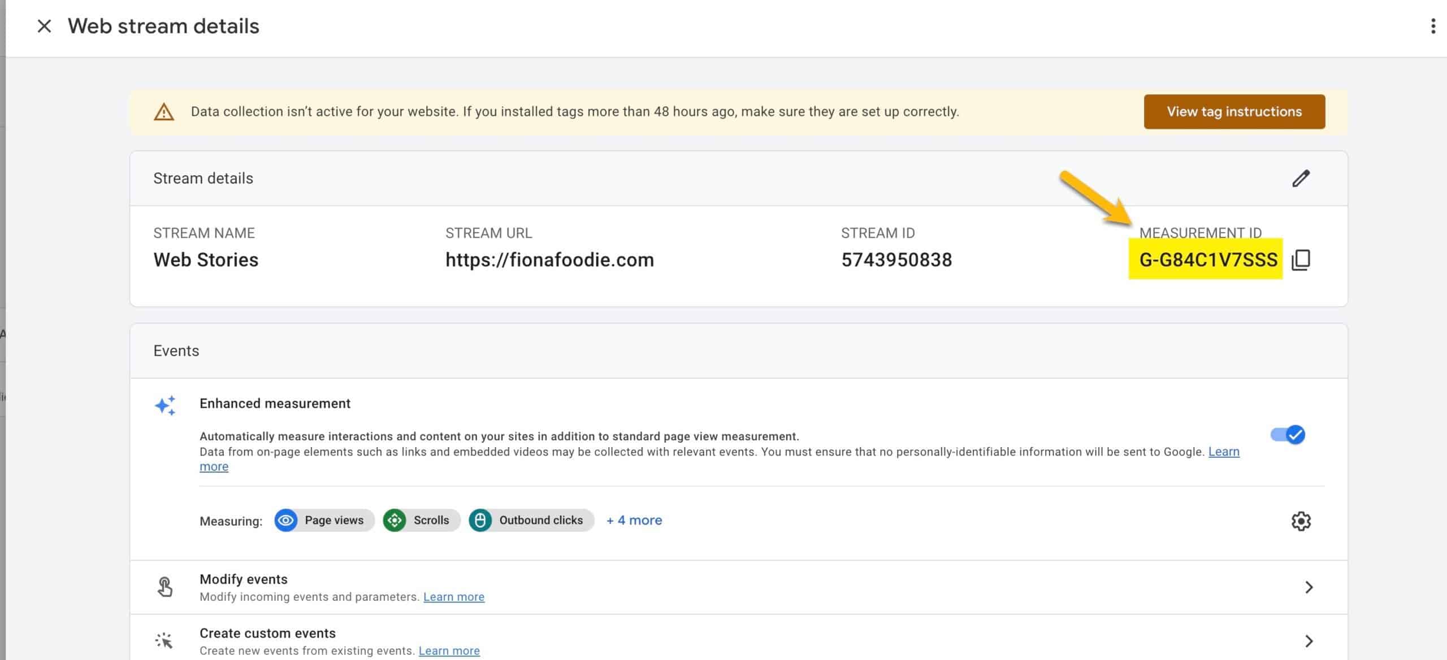Viewport: 1447px width, 660px height.
Task: Click the warning triangle alert icon
Action: [165, 112]
